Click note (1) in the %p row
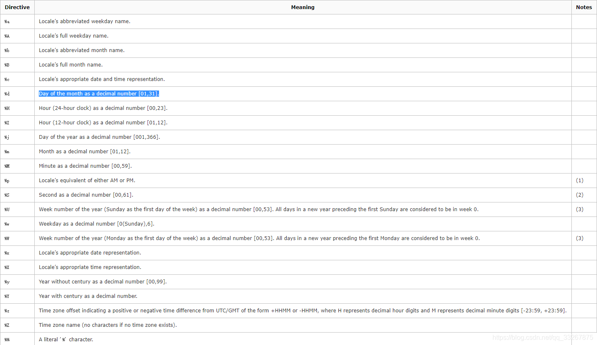 tap(580, 181)
